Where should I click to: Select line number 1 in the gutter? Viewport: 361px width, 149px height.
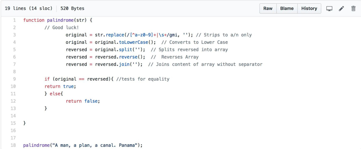pyautogui.click(x=14, y=20)
